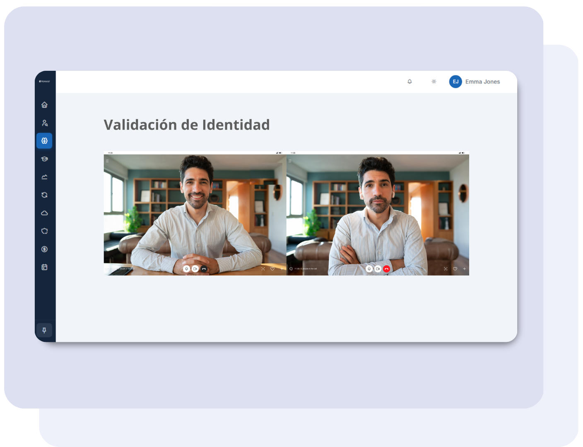Screen dimensions: 583x447
Task: Click the Vorecol logo
Action: [x=44, y=82]
